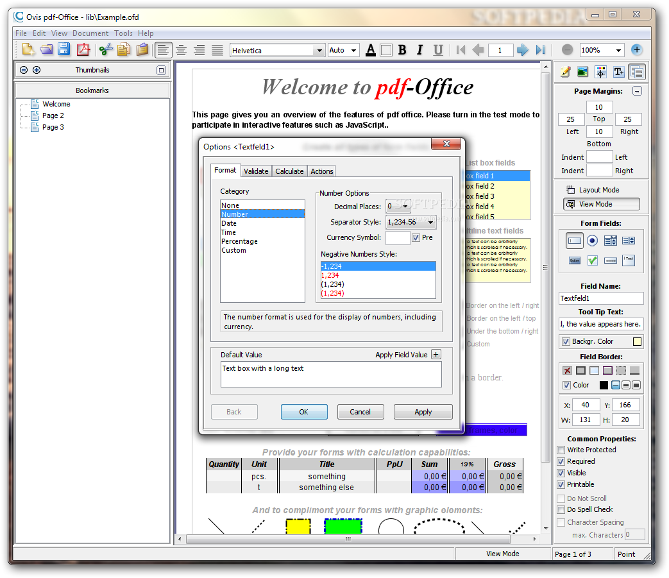Open the Page 2 bookmark
Image resolution: width=669 pixels, height=578 pixels.
tap(53, 115)
